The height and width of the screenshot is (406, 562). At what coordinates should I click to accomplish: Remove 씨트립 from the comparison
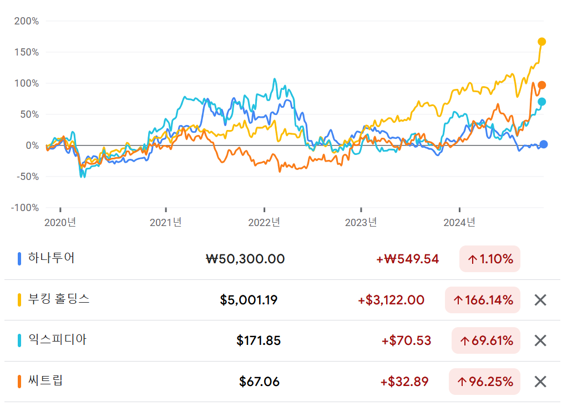click(540, 381)
